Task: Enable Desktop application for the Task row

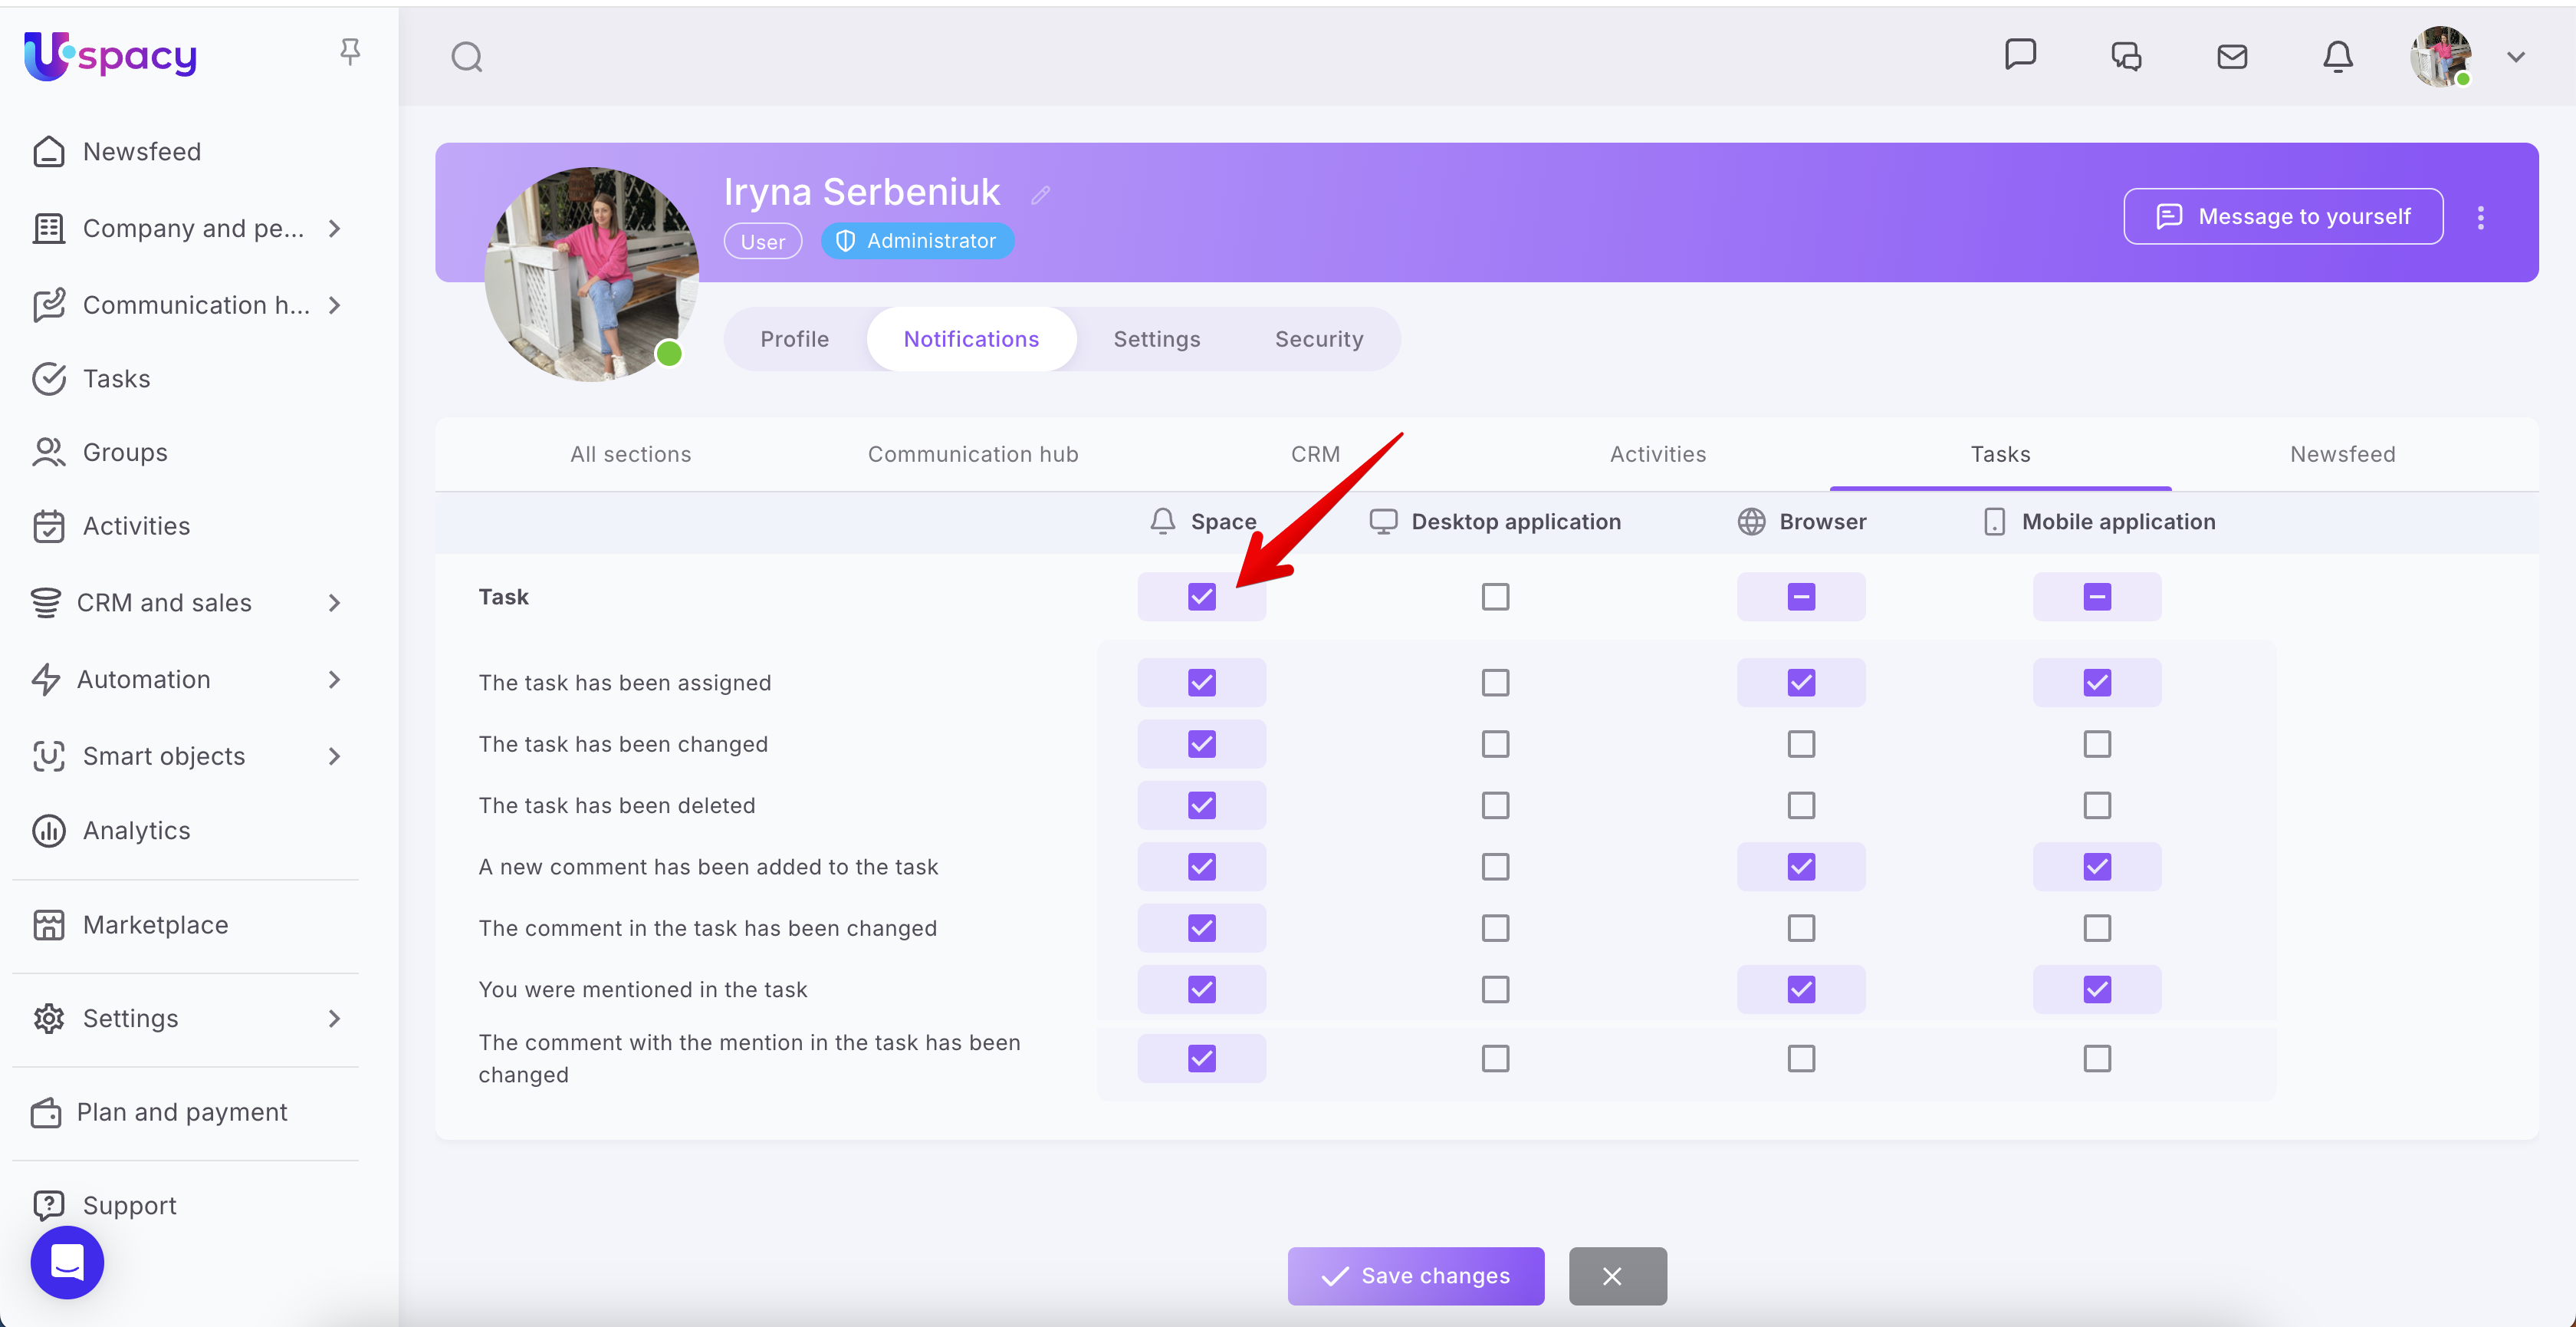Action: pos(1495,598)
